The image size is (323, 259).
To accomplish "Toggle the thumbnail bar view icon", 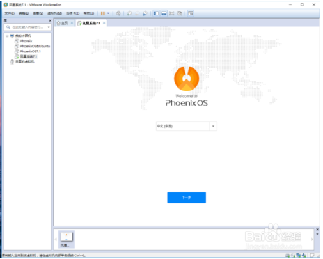I will pyautogui.click(x=164, y=13).
